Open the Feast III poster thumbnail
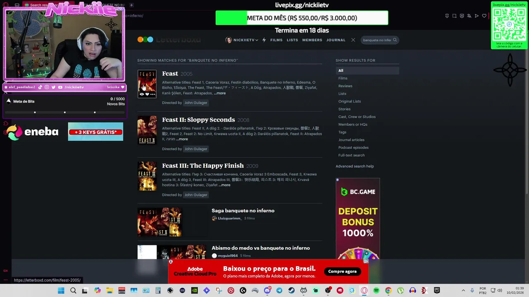The height and width of the screenshot is (297, 529). click(147, 176)
